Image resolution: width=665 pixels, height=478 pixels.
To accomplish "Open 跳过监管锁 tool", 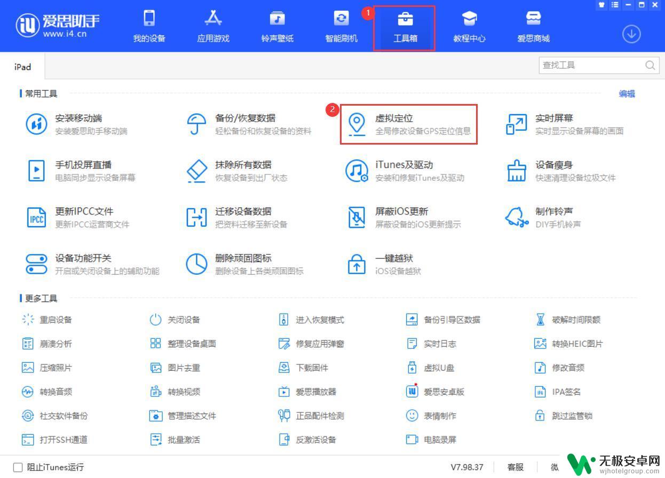I will pos(564,416).
